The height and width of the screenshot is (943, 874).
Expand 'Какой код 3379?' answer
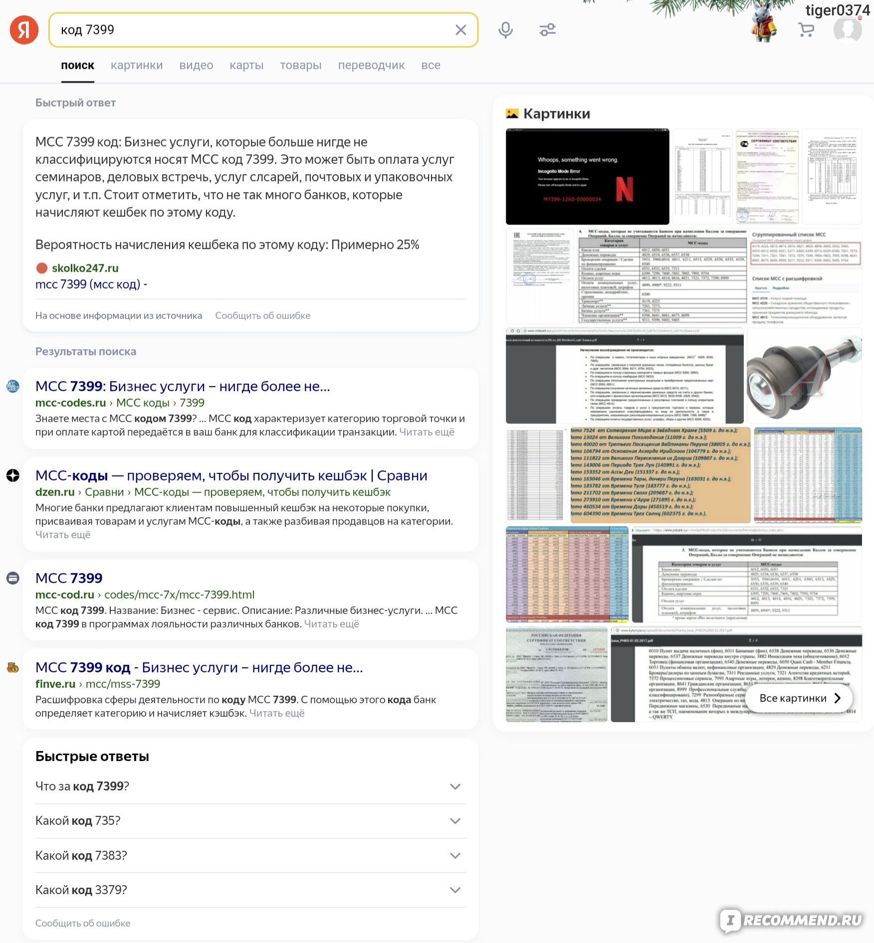point(250,890)
